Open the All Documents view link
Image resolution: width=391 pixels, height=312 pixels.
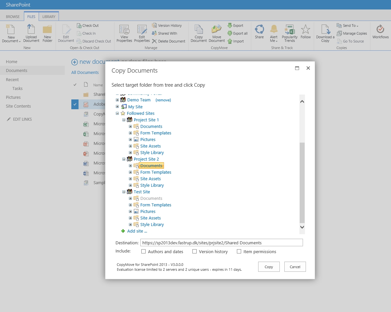point(85,72)
